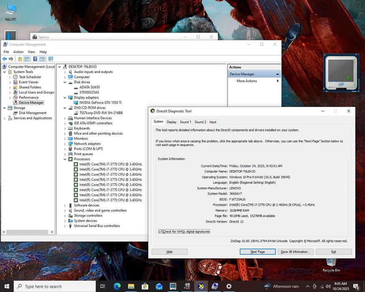
Task: Click the Up one level folder icon
Action: 20,59
